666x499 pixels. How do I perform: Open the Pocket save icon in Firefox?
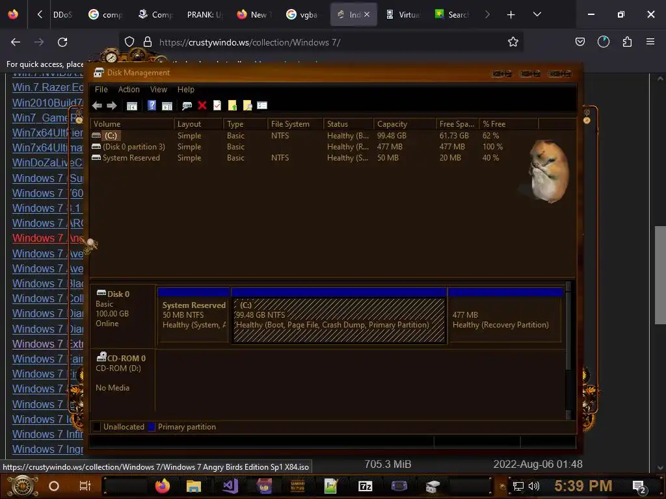pos(579,42)
